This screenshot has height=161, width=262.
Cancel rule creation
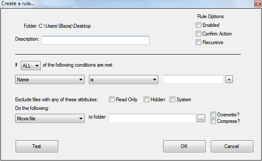(x=232, y=146)
